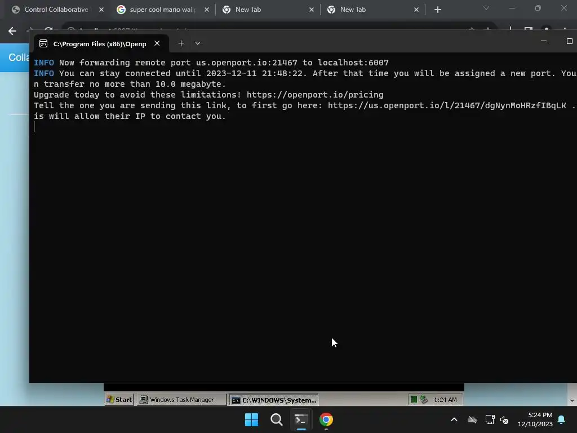Viewport: 577px width, 433px height.
Task: Click the '2023-12-11 21:48:22' timestamp text
Action: click(x=254, y=73)
